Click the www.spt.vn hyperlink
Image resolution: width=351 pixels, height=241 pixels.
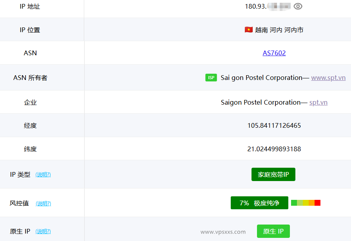(x=328, y=78)
